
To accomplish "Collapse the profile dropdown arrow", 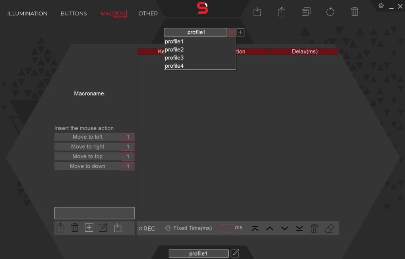I will tap(231, 32).
